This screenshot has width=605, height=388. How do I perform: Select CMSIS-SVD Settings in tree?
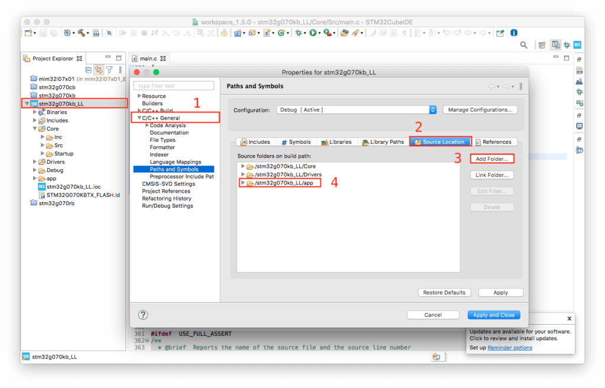pos(168,184)
